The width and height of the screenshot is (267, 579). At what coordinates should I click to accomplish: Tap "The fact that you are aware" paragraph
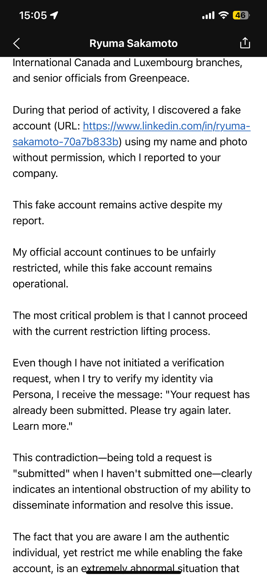tap(127, 552)
